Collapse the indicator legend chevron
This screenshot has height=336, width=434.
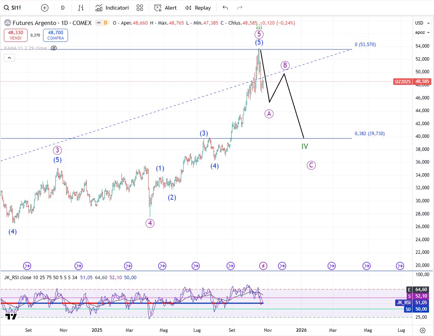(x=10, y=58)
